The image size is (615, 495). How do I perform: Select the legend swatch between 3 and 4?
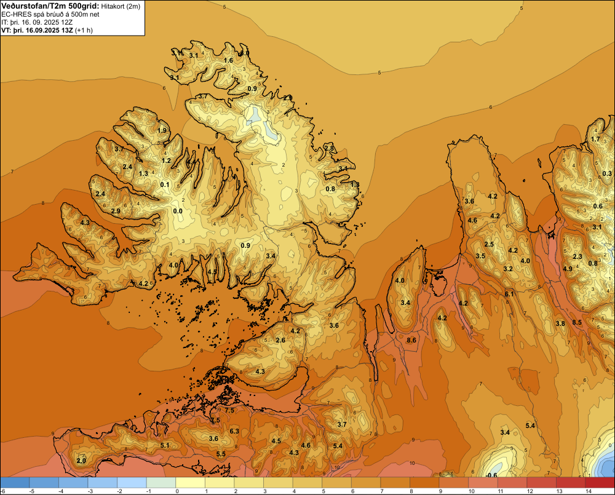pos(279,483)
